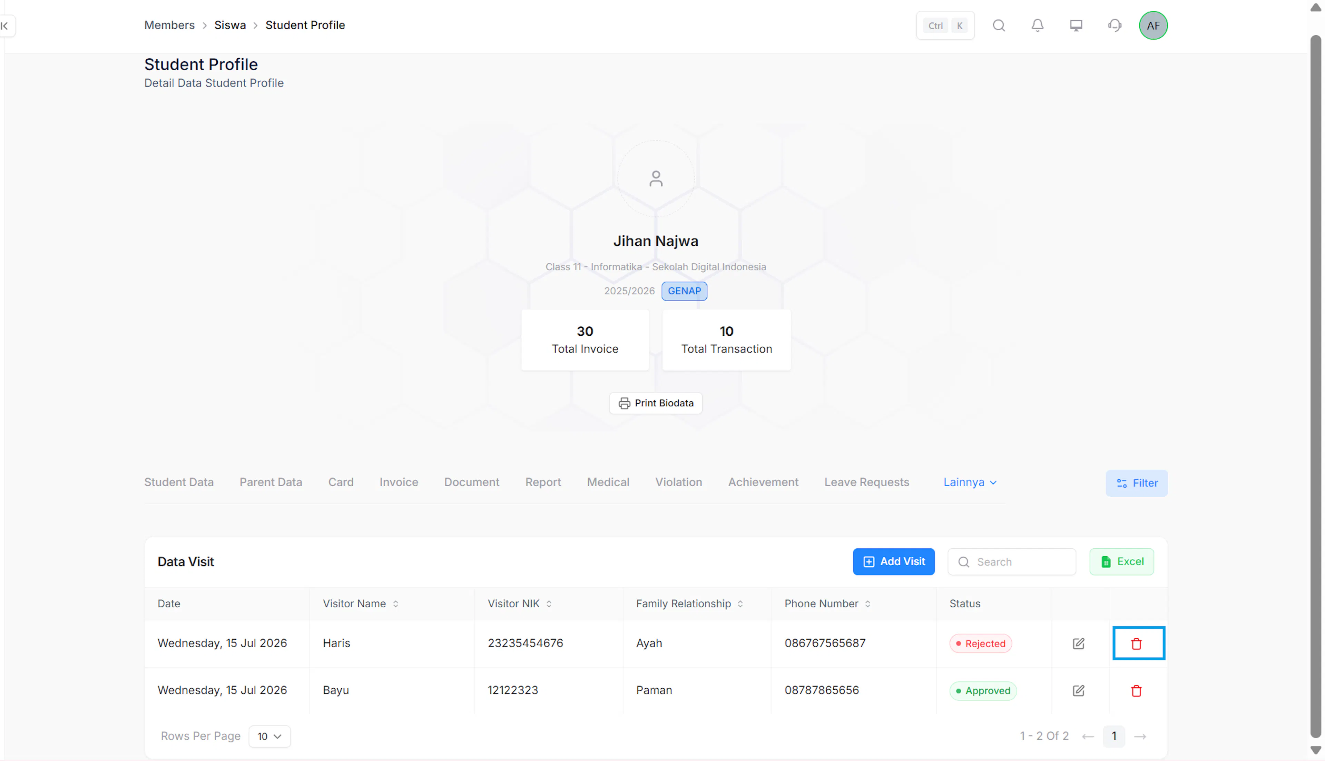The image size is (1325, 761).
Task: Click the student profile photo placeholder
Action: [x=656, y=179]
